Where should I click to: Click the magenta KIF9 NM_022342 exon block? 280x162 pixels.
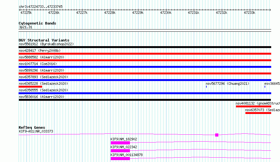click(x=120, y=151)
